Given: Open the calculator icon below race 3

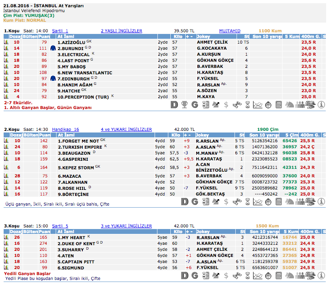Looking at the screenshot, I should pyautogui.click(x=279, y=275).
